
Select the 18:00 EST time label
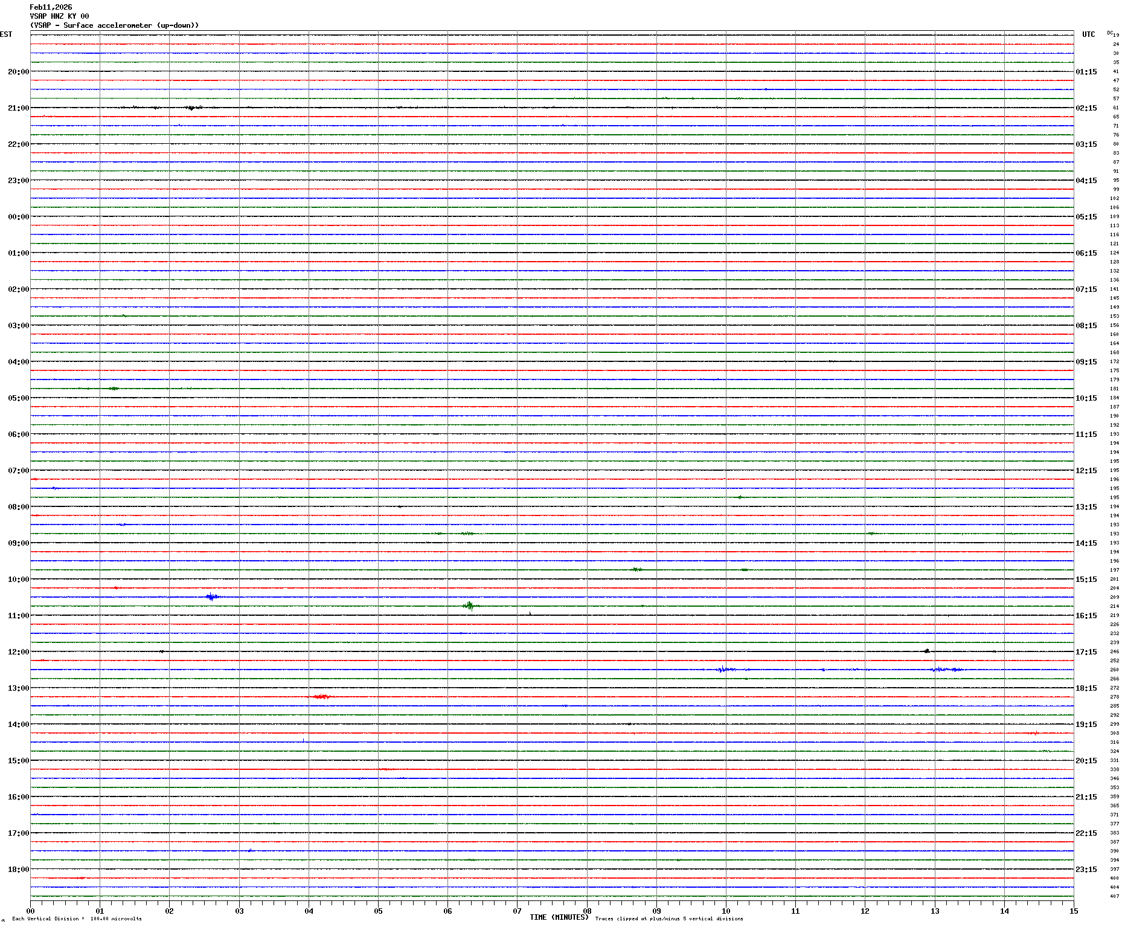pyautogui.click(x=18, y=870)
